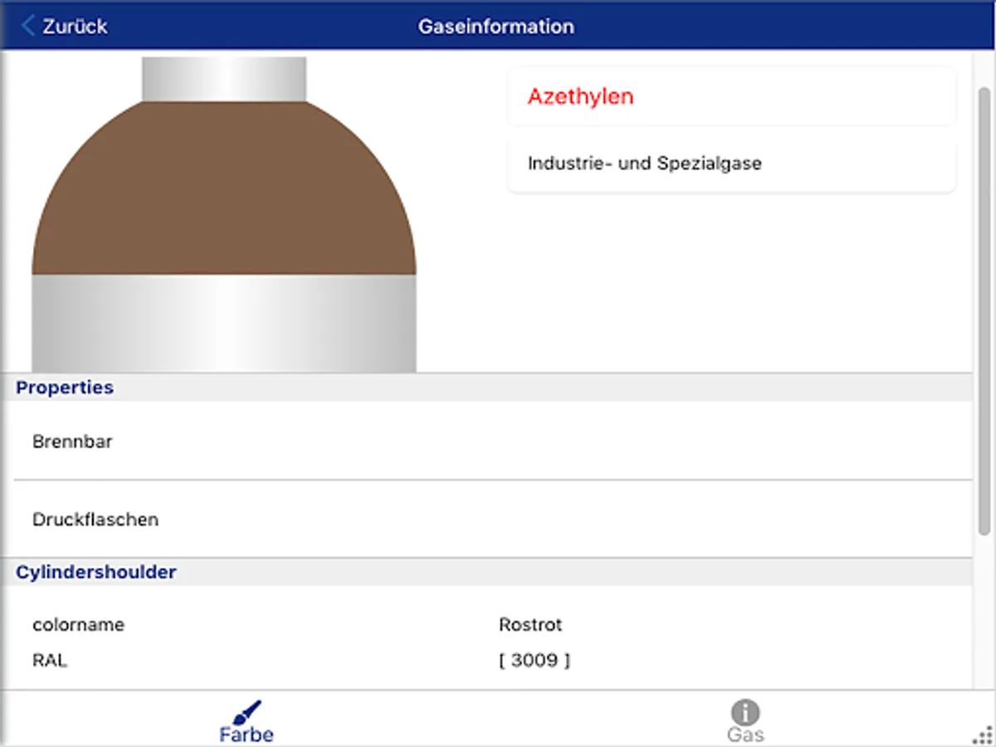This screenshot has width=996, height=747.
Task: Click the Gaseinformation title
Action: coord(496,27)
